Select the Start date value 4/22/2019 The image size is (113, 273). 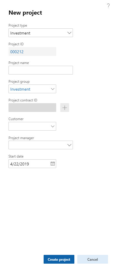[20, 164]
